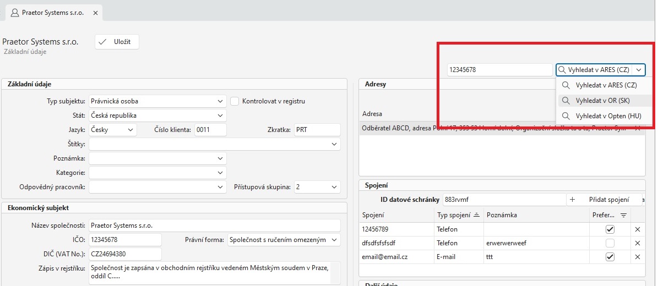Delete the 12456789 phone connection row
Screen dimensions: 658x286
pyautogui.click(x=638, y=229)
